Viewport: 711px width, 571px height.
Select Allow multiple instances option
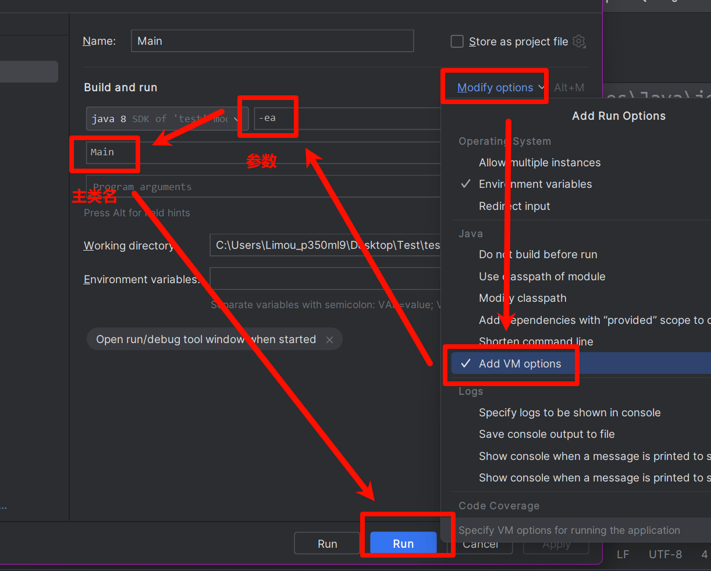click(539, 163)
